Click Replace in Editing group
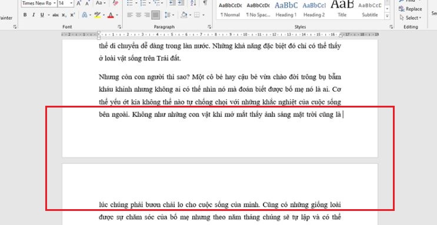The width and height of the screenshot is (437, 225). pos(411,9)
